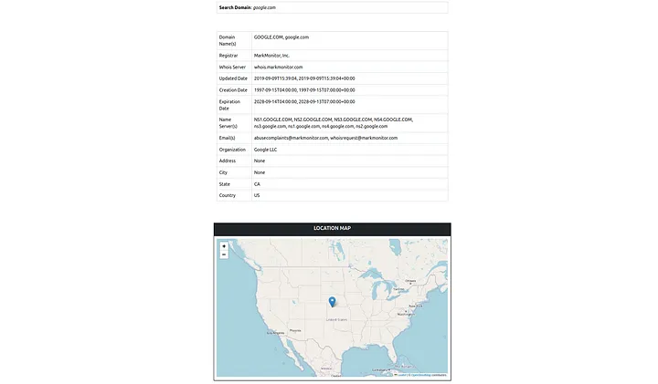This screenshot has height=384, width=658.
Task: Click the Washington label on map
Action: pos(406,314)
